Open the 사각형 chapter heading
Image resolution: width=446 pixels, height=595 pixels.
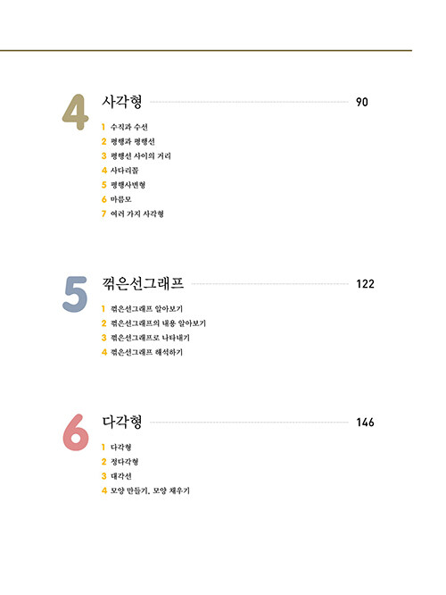122,102
